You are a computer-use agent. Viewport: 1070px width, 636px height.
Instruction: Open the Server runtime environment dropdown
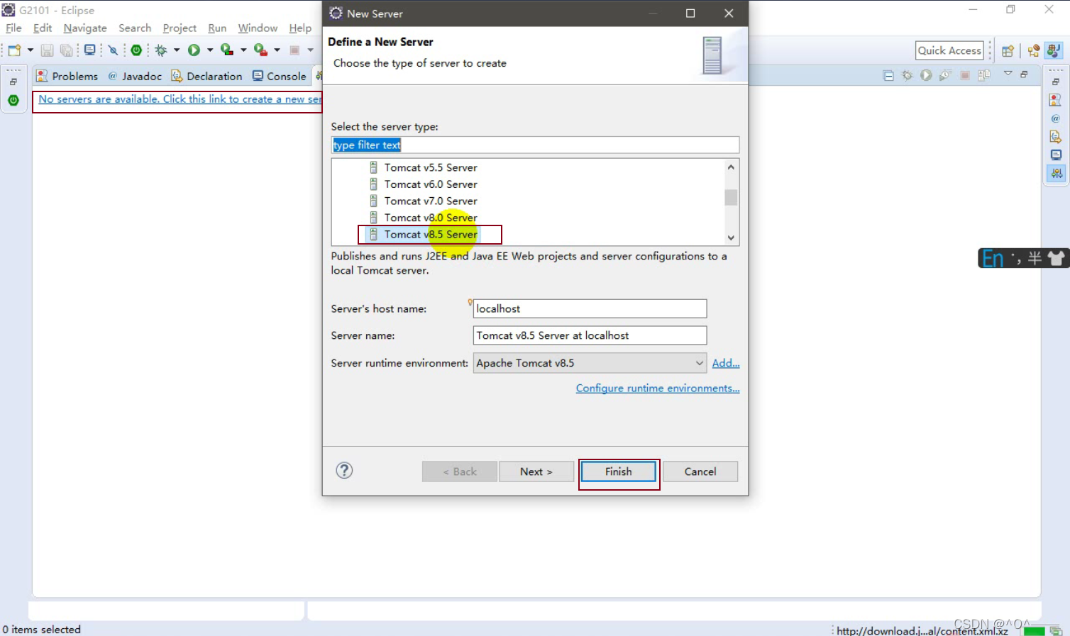point(590,363)
